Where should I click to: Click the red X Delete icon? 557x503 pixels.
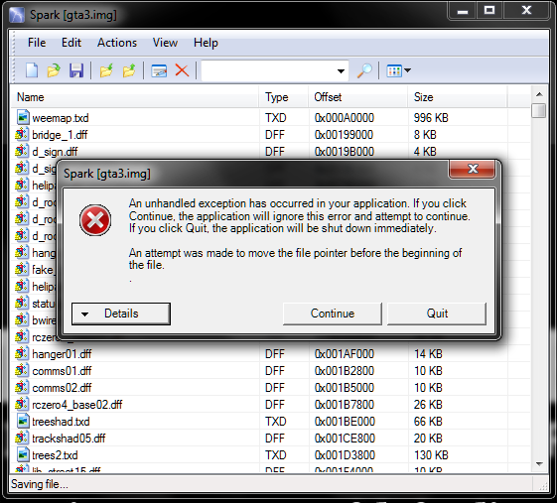(x=182, y=70)
